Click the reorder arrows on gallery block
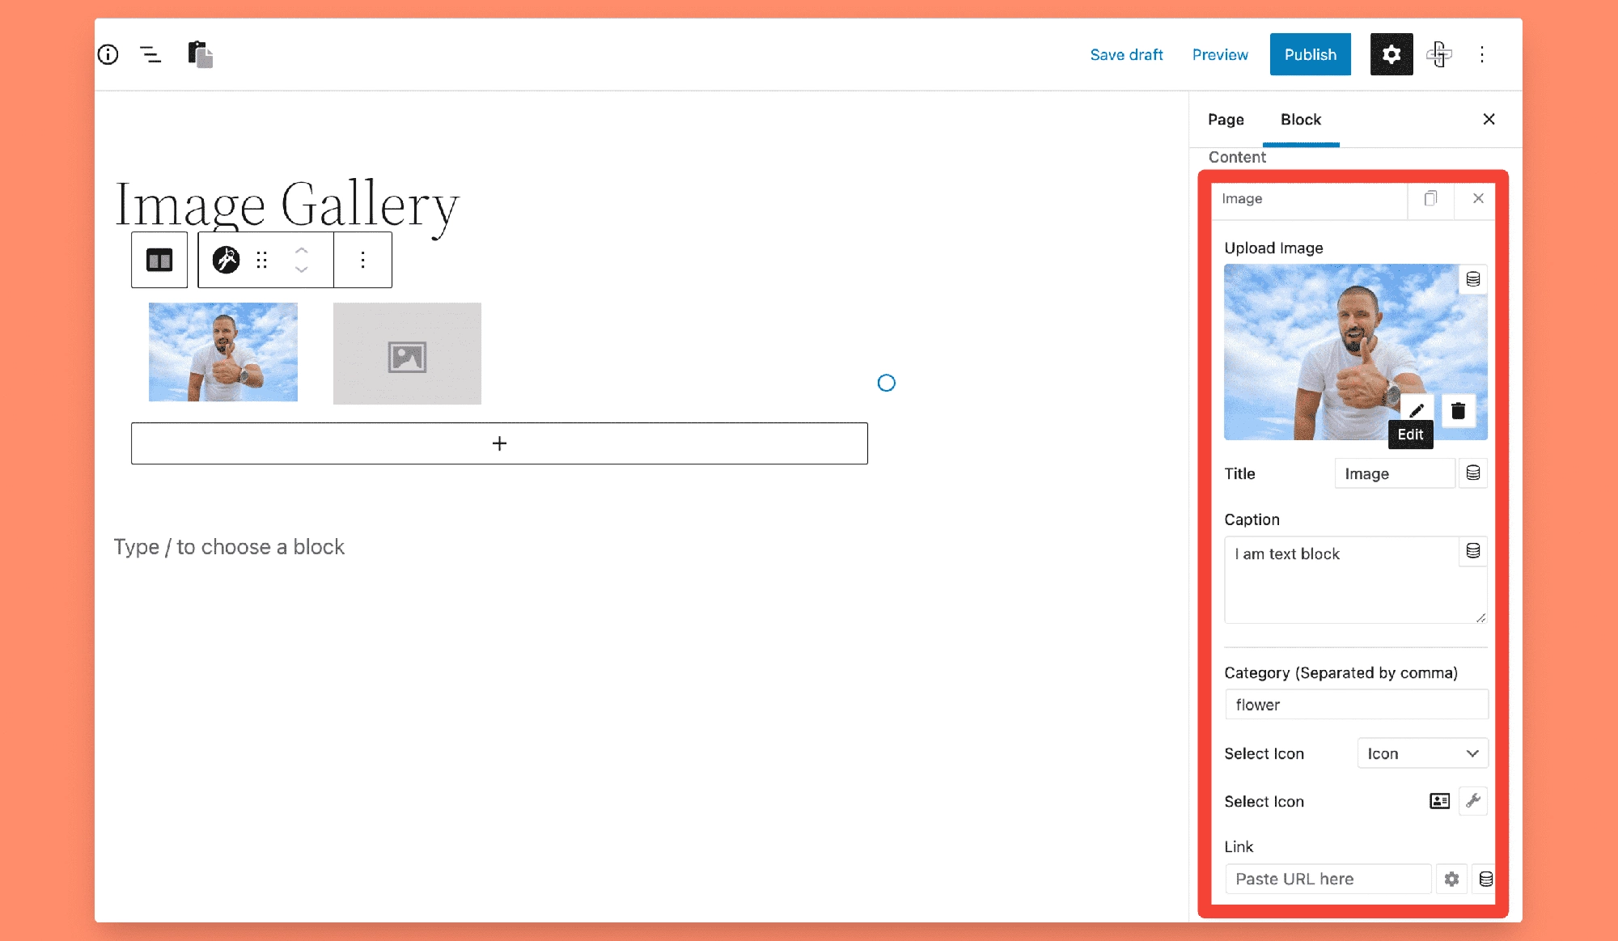The width and height of the screenshot is (1618, 941). (303, 260)
